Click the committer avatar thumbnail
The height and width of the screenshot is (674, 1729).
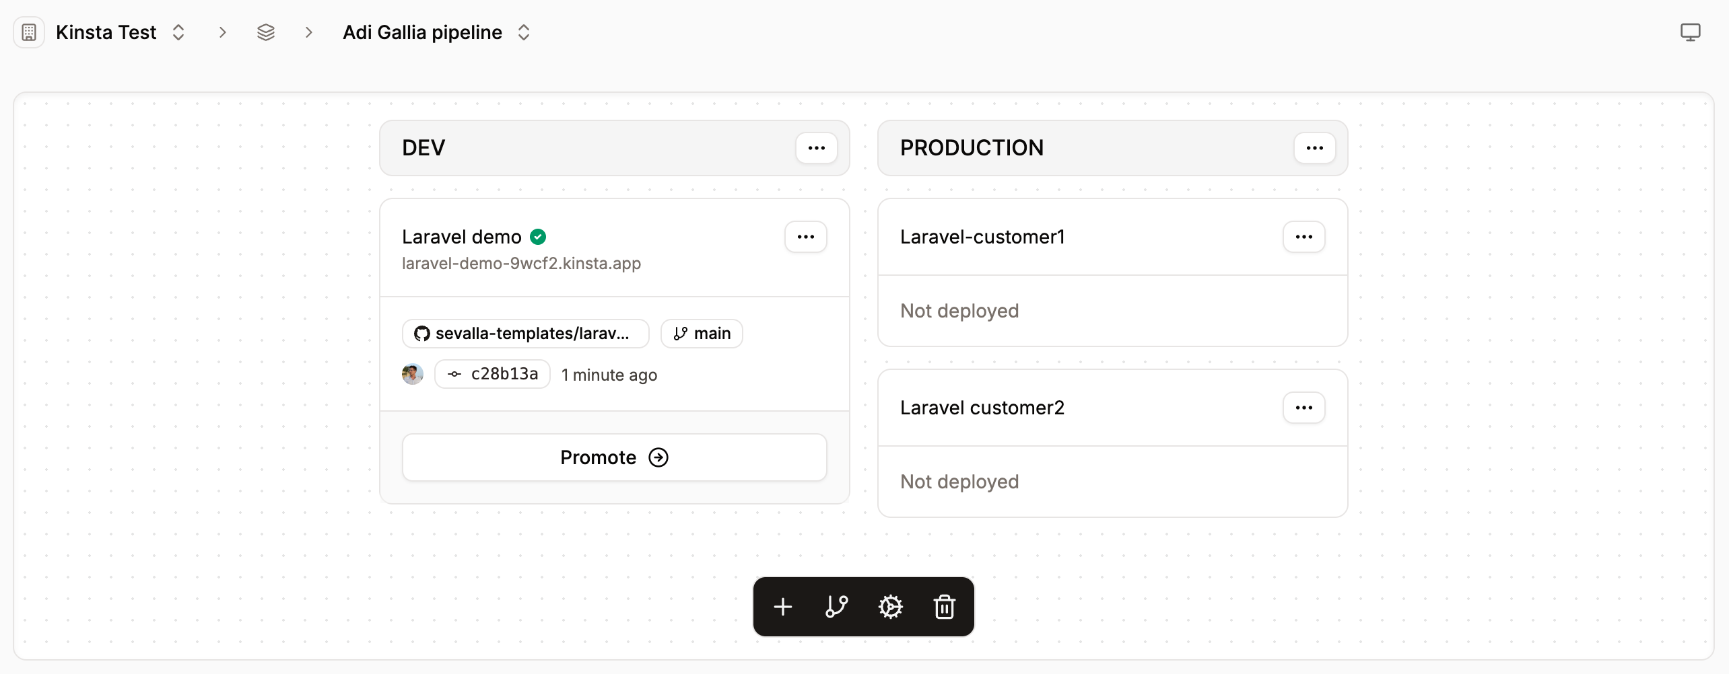pos(412,374)
